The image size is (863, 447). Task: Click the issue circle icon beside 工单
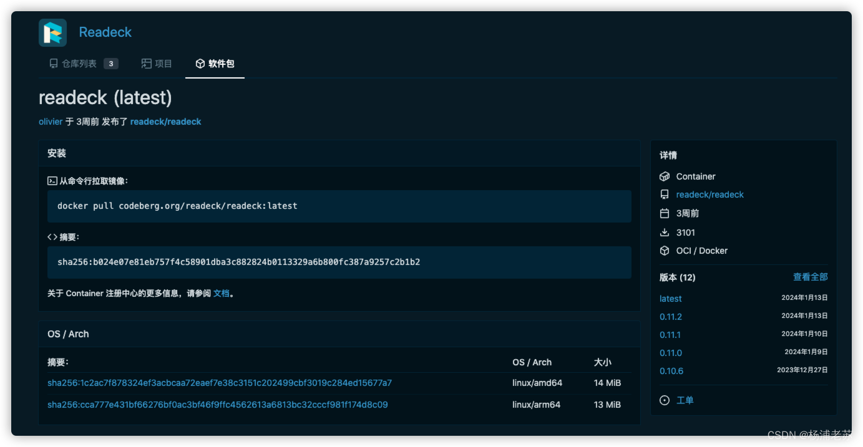(x=665, y=400)
